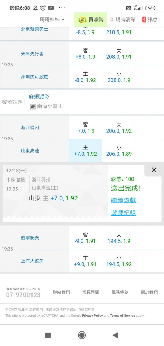
Task: Pick 小 194.5, 1.92 for 上海 game
Action: coord(119,261)
